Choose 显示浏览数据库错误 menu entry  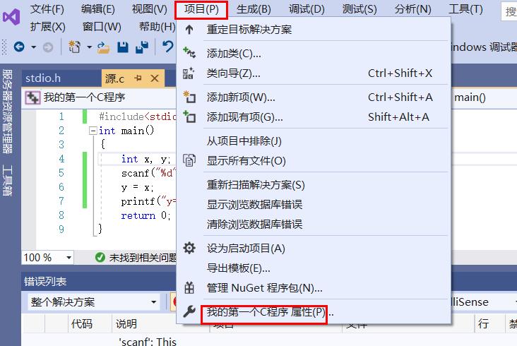314,205
